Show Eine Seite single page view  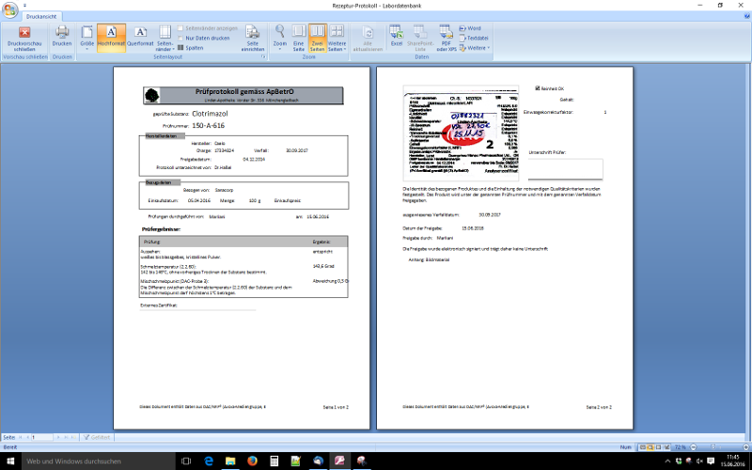(x=298, y=38)
